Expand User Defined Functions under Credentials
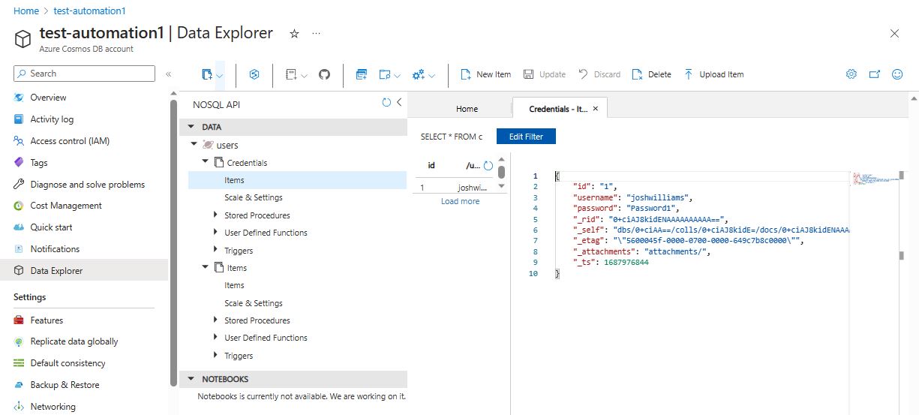 click(x=216, y=233)
